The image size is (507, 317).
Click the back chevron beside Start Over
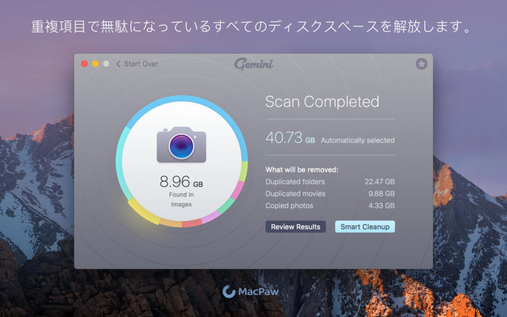coord(119,64)
